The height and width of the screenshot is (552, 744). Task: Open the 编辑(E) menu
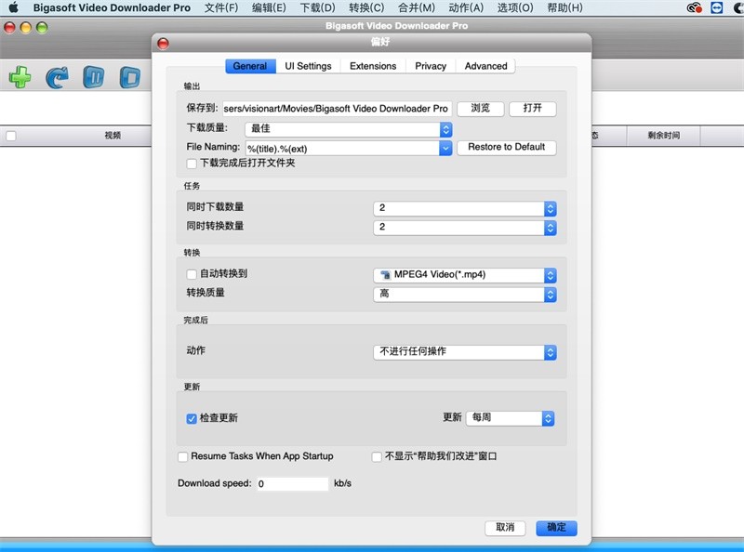pyautogui.click(x=269, y=7)
